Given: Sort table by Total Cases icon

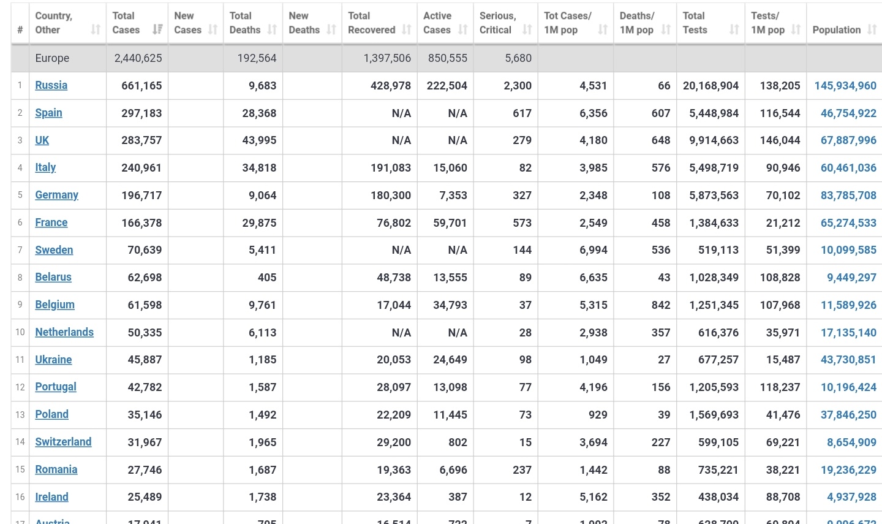Looking at the screenshot, I should (157, 29).
